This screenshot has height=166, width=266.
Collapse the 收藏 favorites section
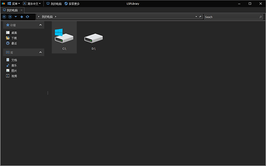pos(40,25)
